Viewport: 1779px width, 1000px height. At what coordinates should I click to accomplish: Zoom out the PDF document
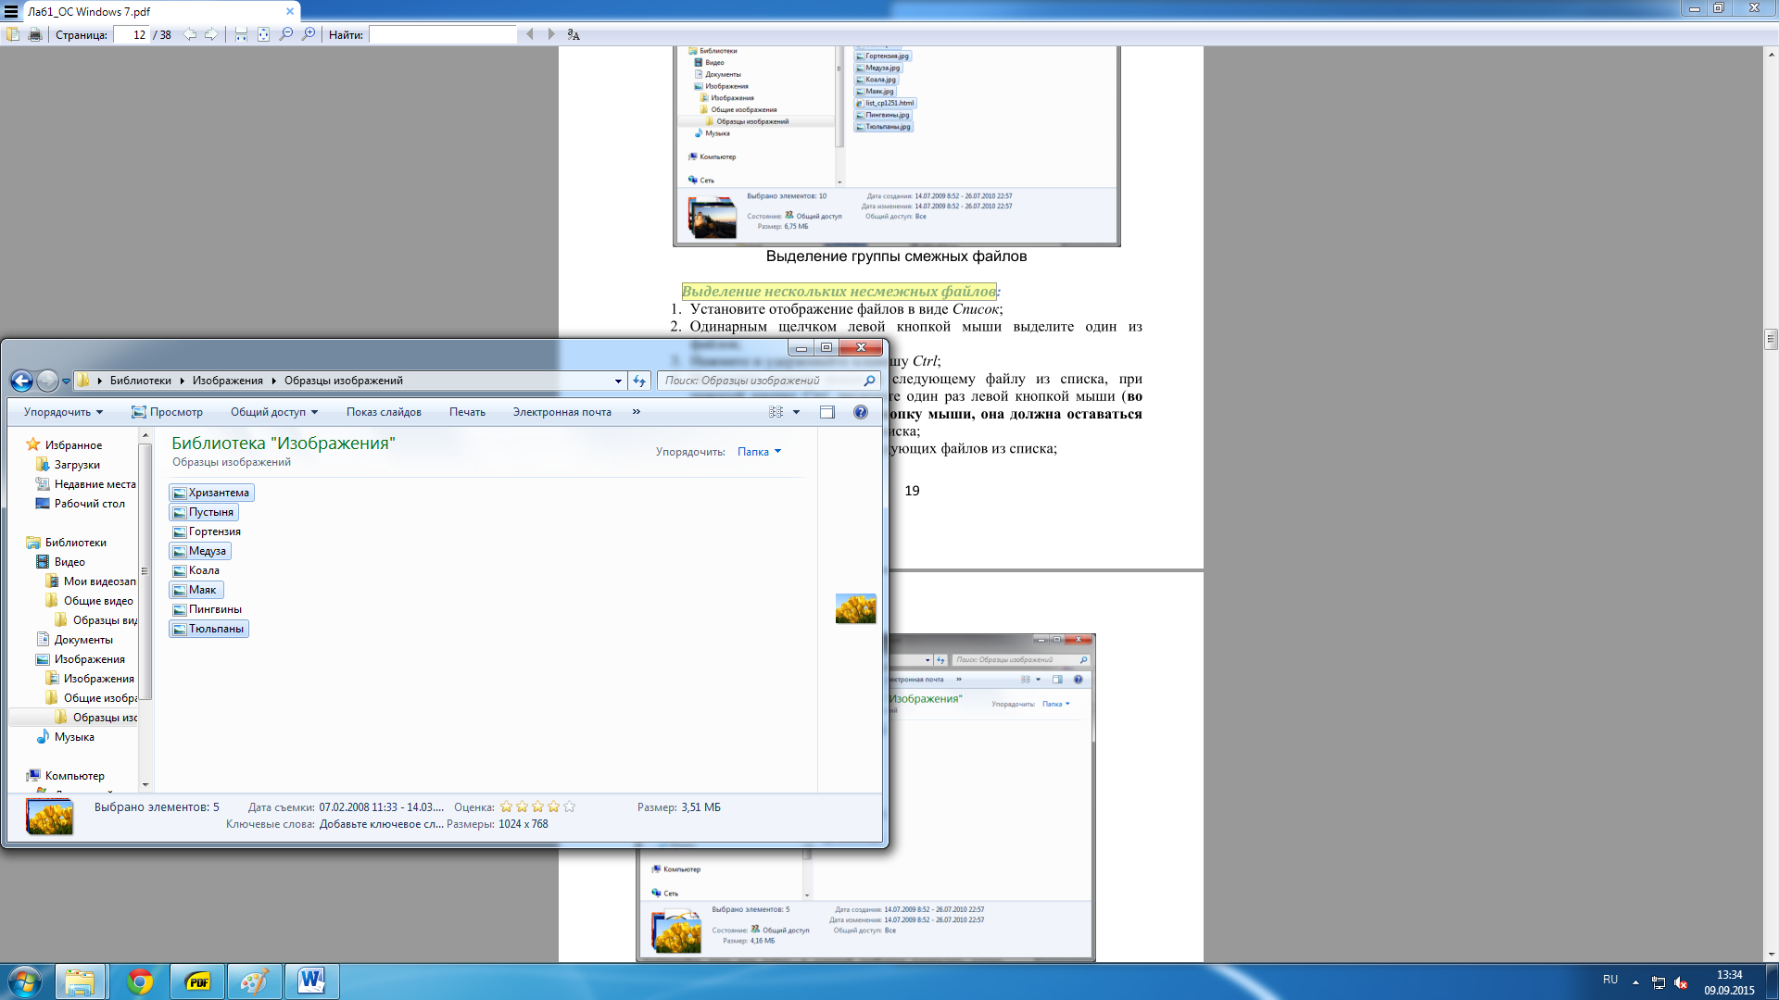pos(286,34)
